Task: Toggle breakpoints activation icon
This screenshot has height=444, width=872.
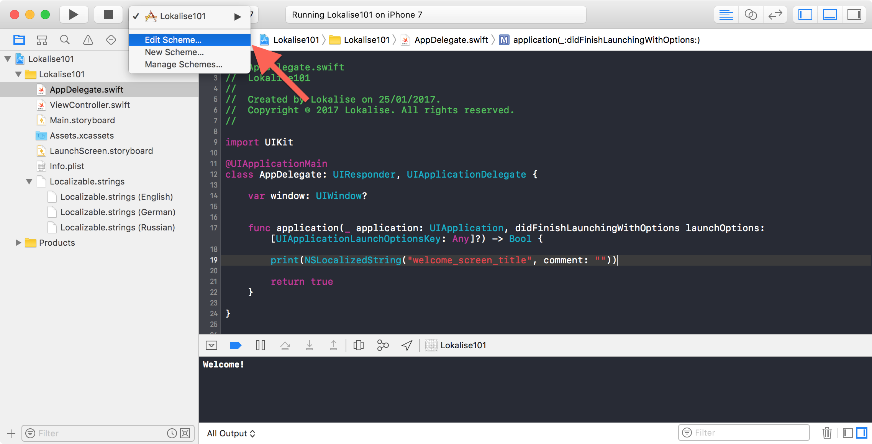Action: 236,346
